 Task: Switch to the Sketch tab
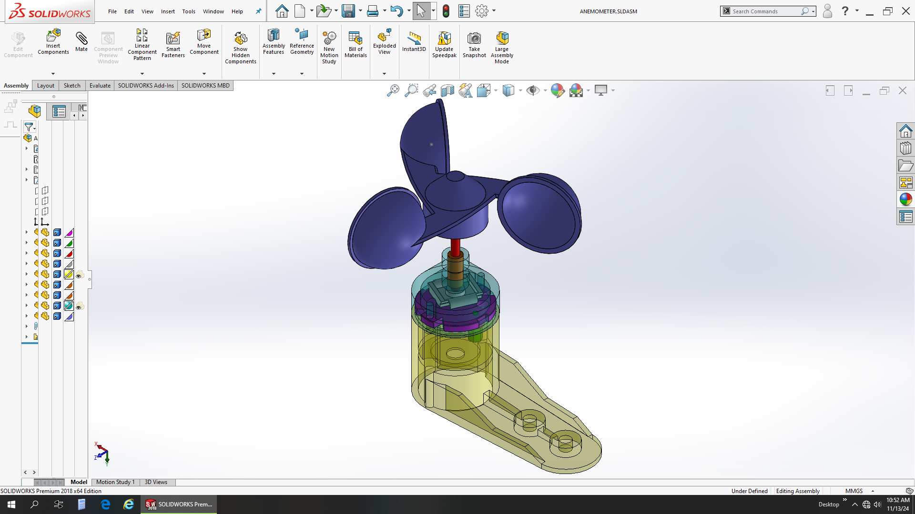pyautogui.click(x=72, y=86)
